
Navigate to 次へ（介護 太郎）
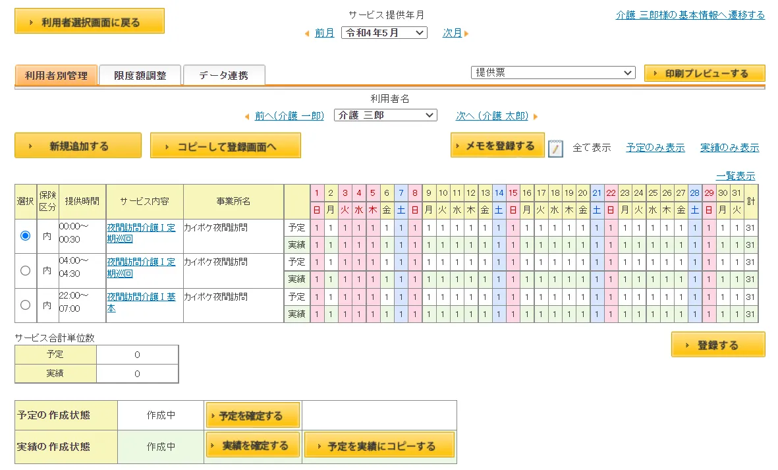coord(493,115)
